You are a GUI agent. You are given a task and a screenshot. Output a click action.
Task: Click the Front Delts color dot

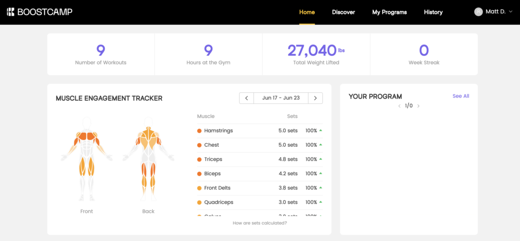click(200, 188)
